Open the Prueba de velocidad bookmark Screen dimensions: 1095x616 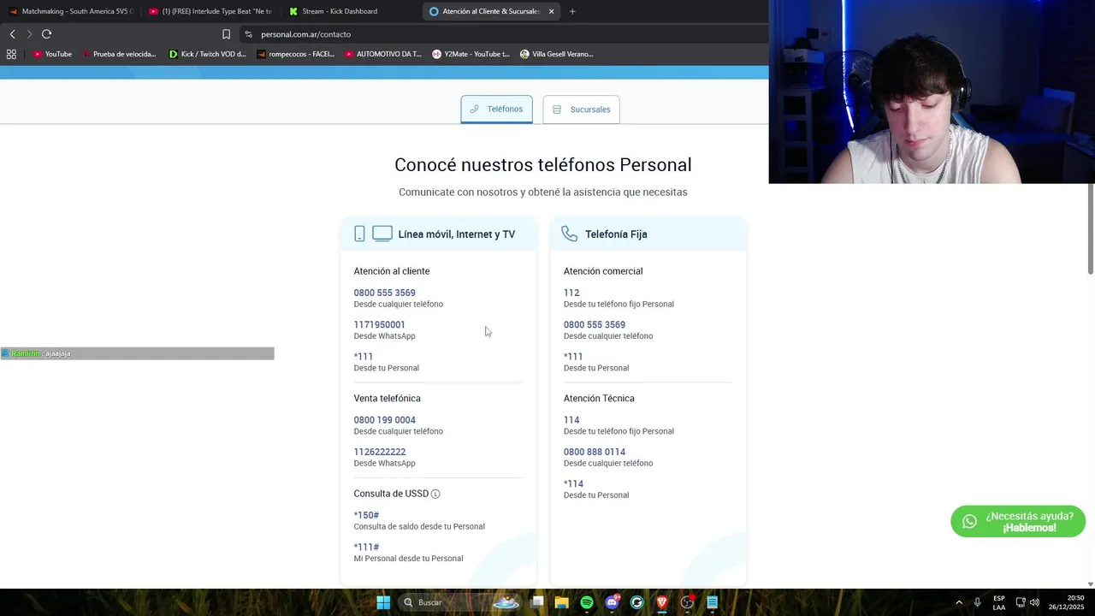click(x=120, y=54)
